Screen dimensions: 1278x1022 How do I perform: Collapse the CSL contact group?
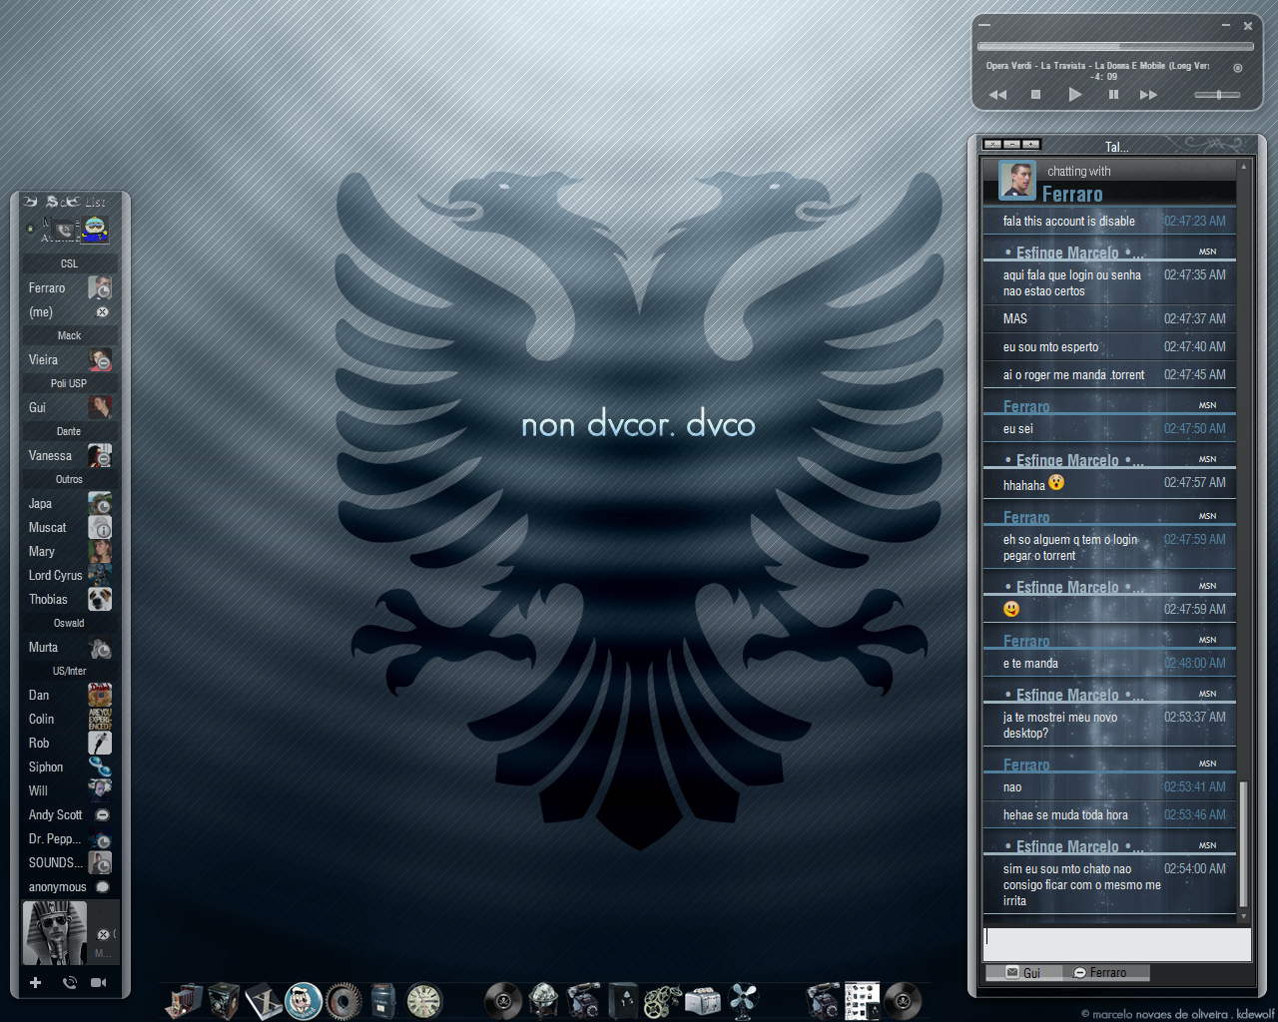(69, 263)
